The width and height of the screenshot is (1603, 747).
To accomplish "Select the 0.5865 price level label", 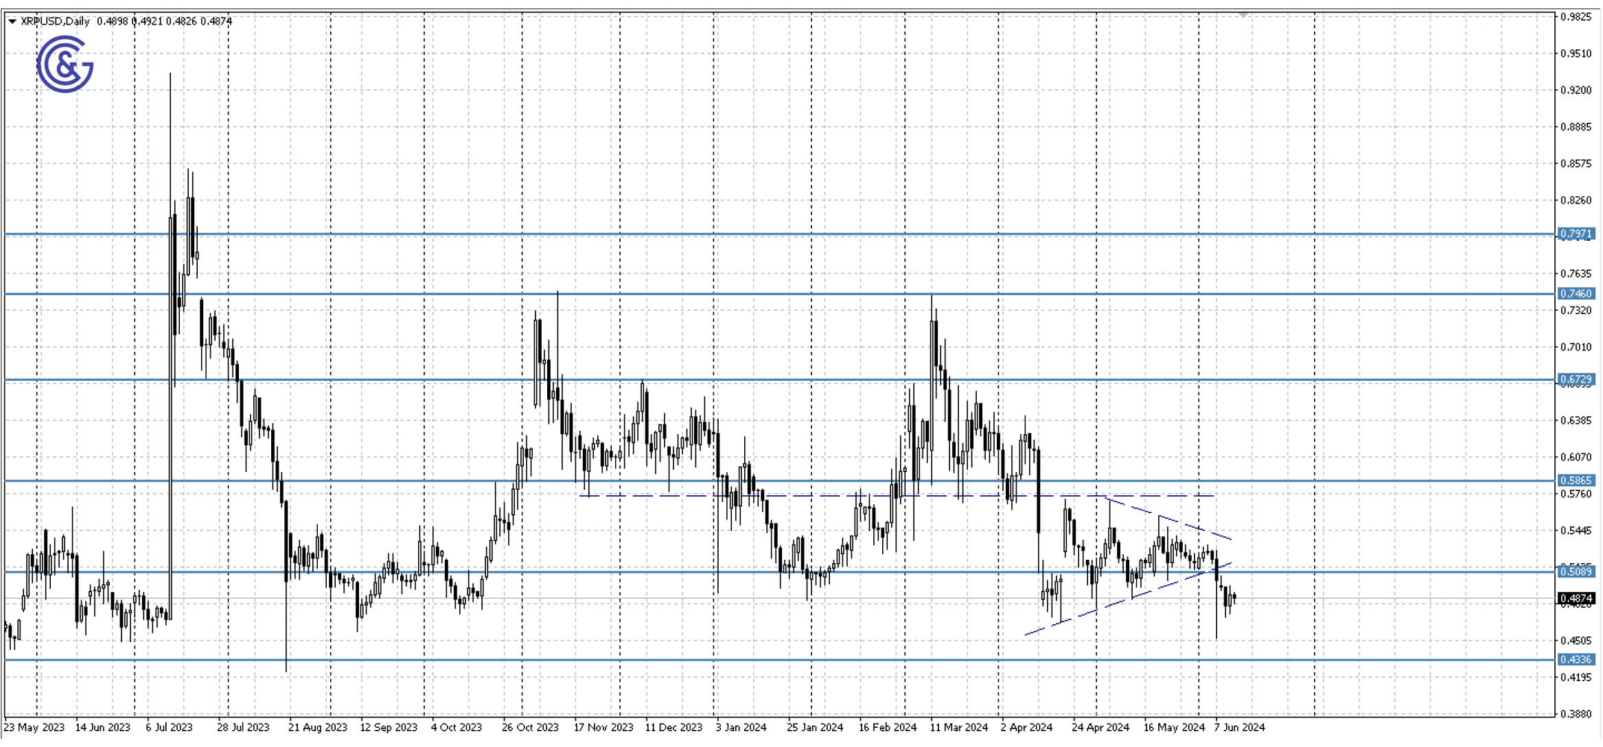I will pos(1576,480).
